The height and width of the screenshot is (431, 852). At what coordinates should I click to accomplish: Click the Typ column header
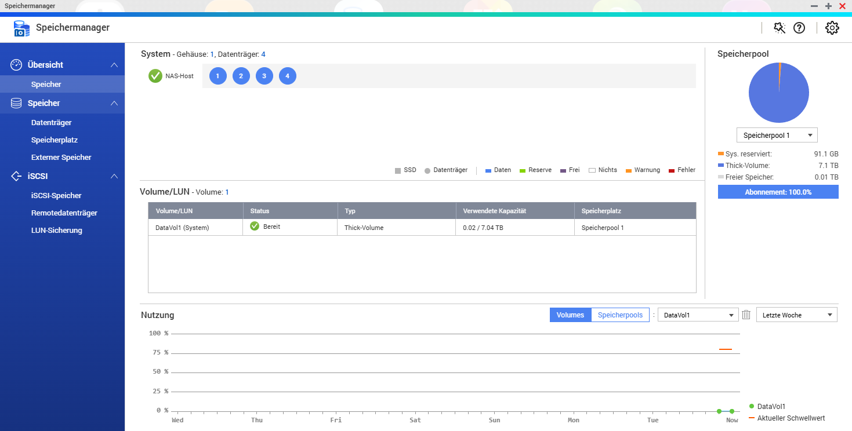coord(397,211)
